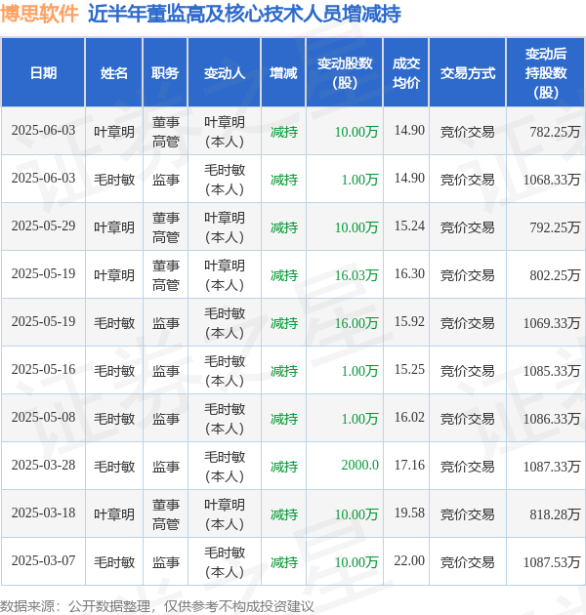Click the average price 15.92
Viewport: 586px width, 615px height.
409,322
